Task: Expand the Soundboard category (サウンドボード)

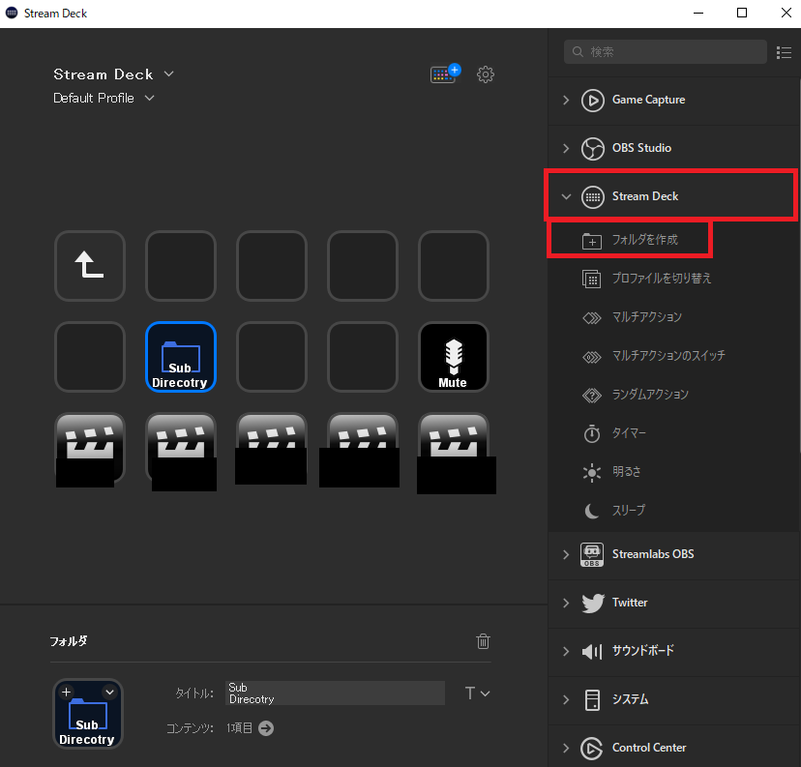Action: pos(566,652)
